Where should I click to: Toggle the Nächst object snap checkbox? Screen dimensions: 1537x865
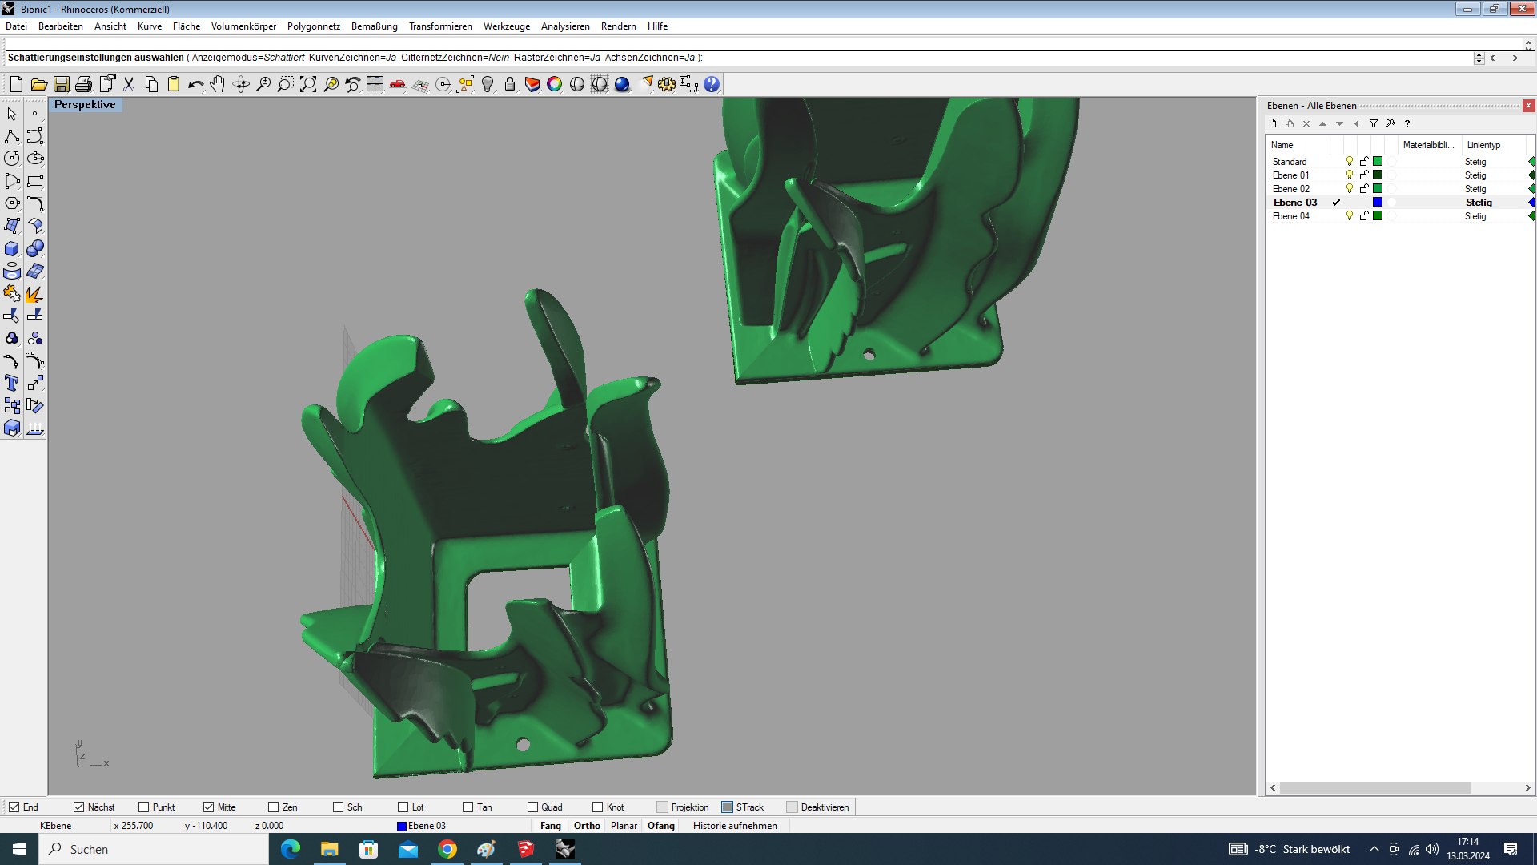[78, 807]
